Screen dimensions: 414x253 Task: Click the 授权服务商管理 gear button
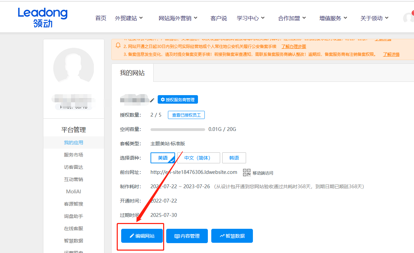tap(177, 100)
